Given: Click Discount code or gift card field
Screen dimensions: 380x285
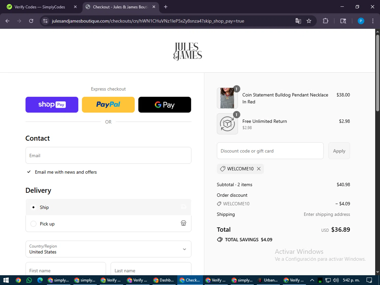Looking at the screenshot, I should pos(270,151).
